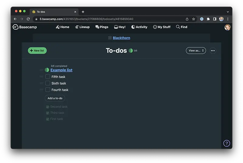
Task: Open the View as… dropdown
Action: pyautogui.click(x=196, y=50)
